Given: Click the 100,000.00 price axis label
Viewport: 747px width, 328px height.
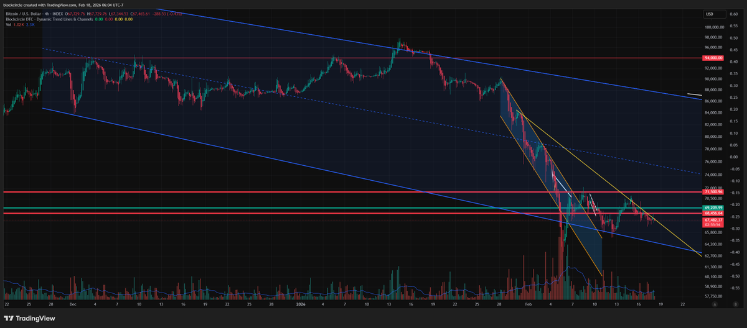Looking at the screenshot, I should coord(714,27).
